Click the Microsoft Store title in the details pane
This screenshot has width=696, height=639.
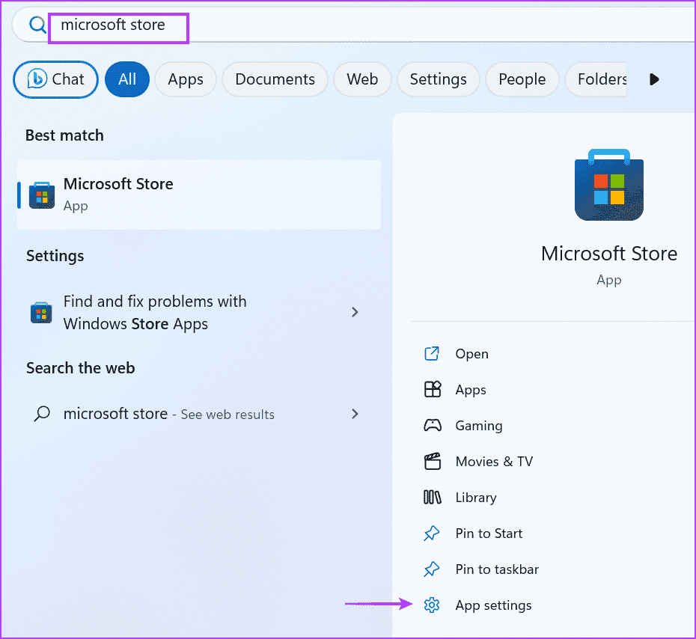(609, 254)
